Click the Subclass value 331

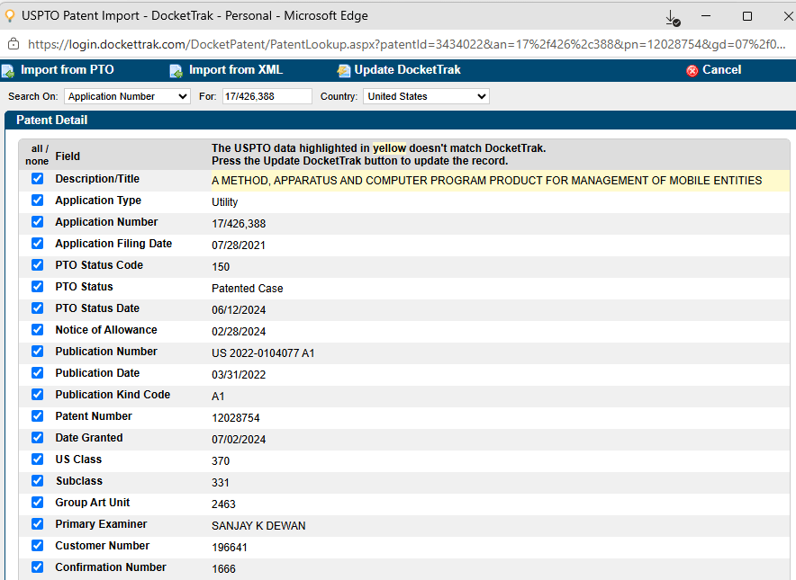tap(221, 483)
